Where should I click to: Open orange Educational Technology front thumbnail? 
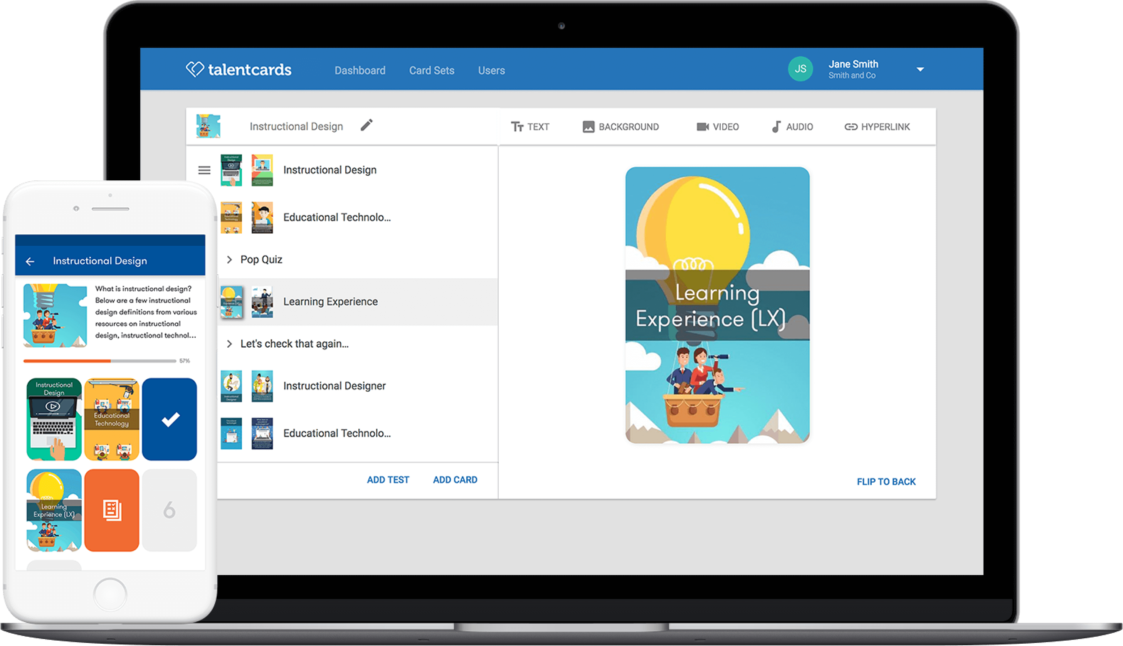pyautogui.click(x=232, y=217)
